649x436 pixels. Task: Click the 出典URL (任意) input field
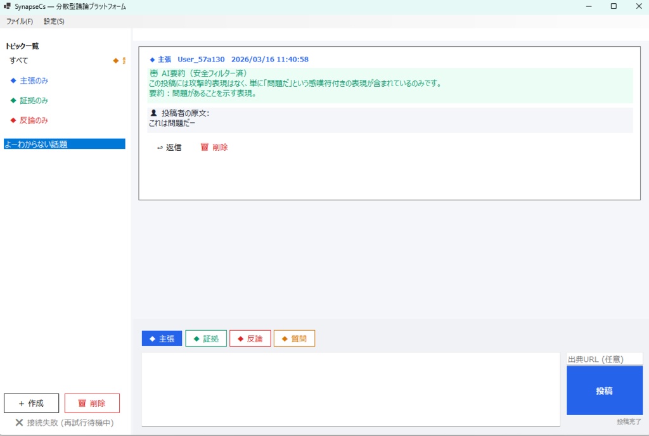604,358
